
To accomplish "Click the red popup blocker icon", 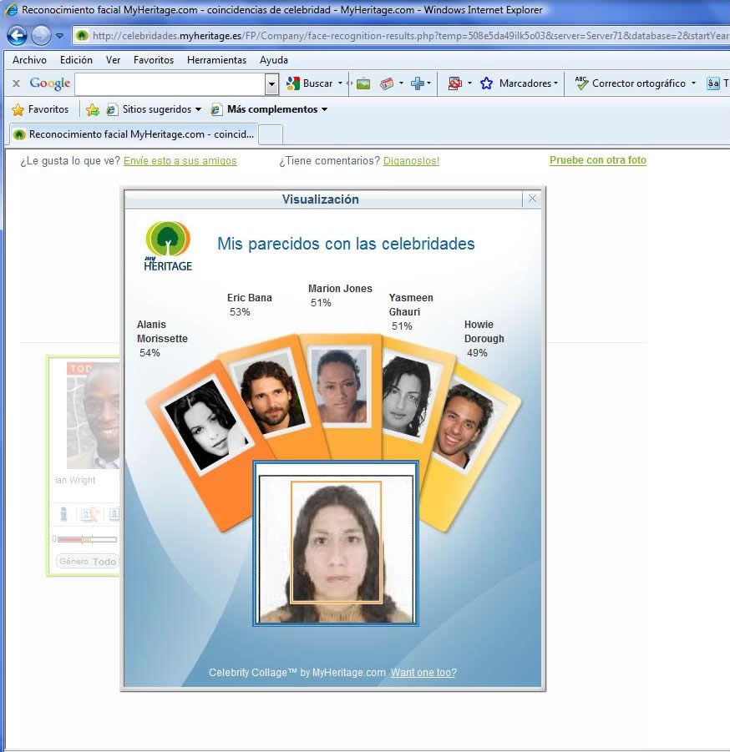I will tap(455, 83).
